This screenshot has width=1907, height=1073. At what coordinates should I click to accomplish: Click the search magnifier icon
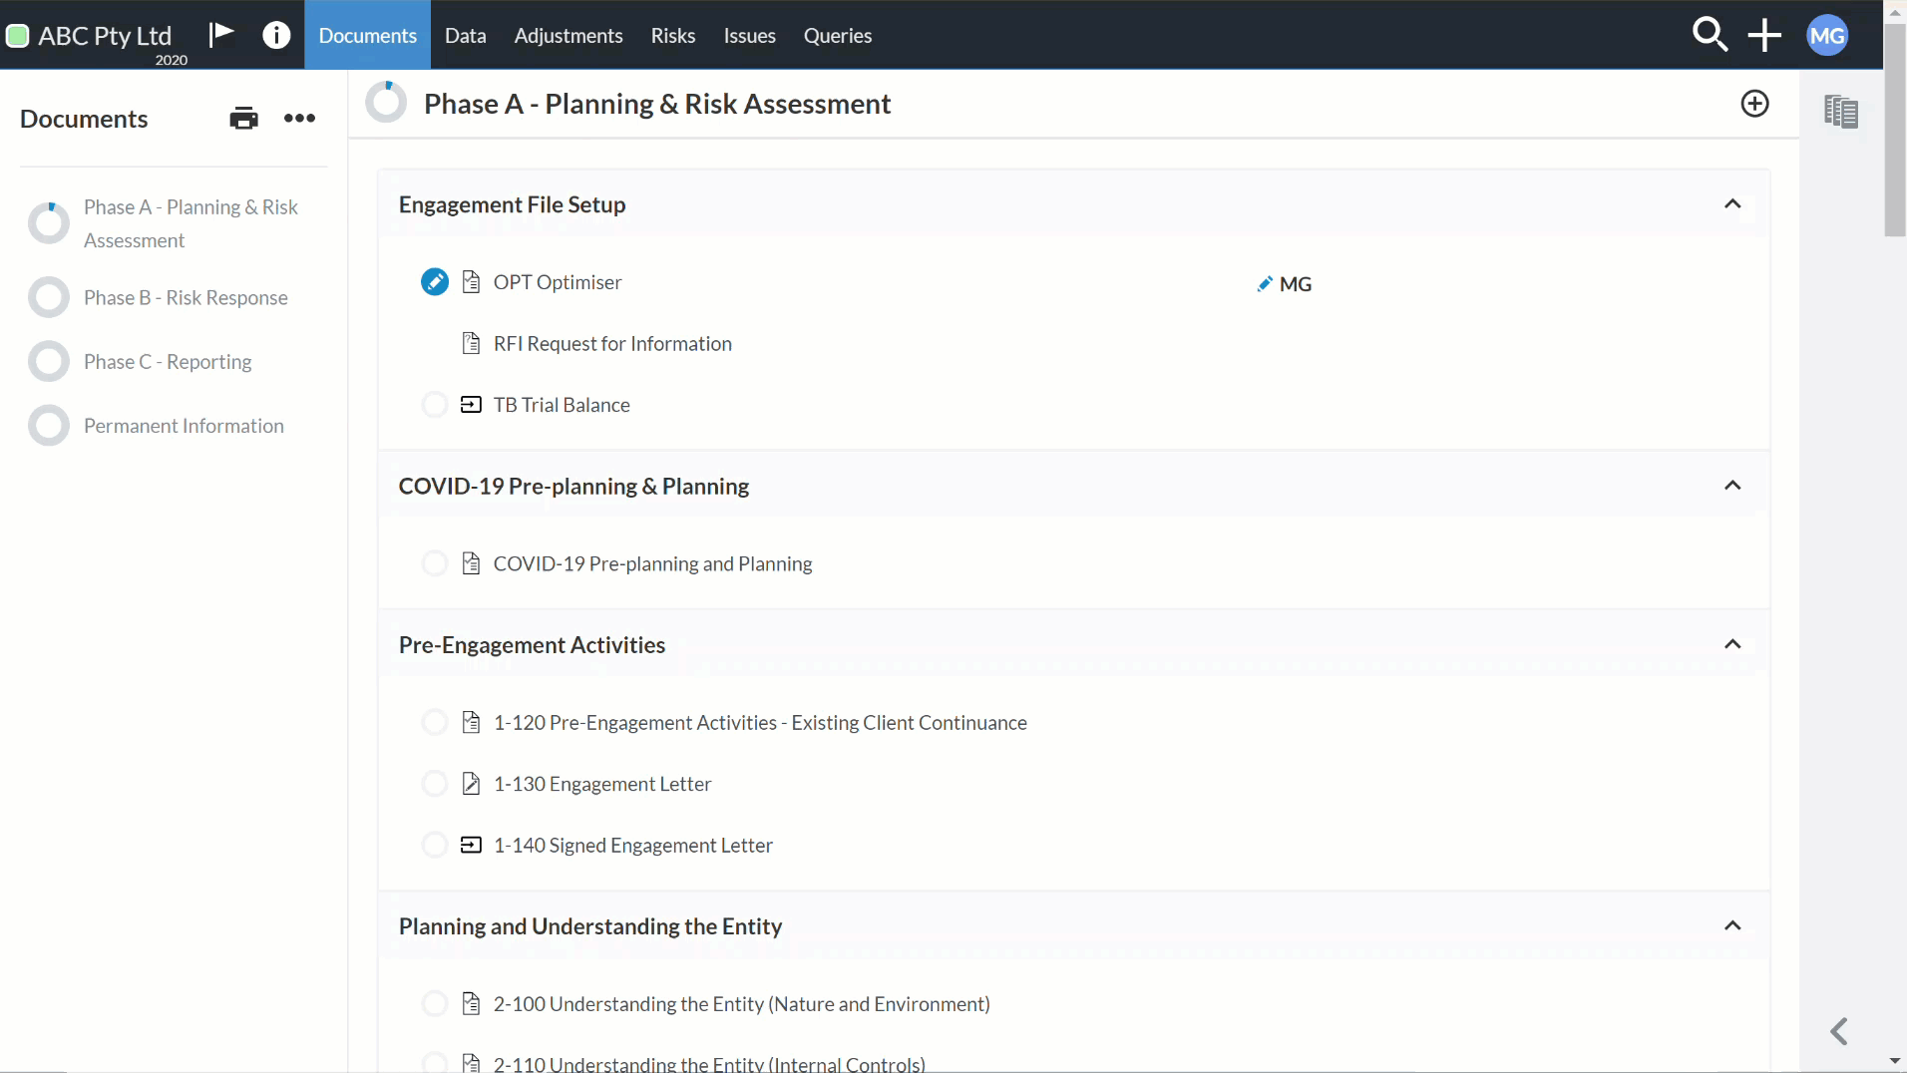(1710, 35)
